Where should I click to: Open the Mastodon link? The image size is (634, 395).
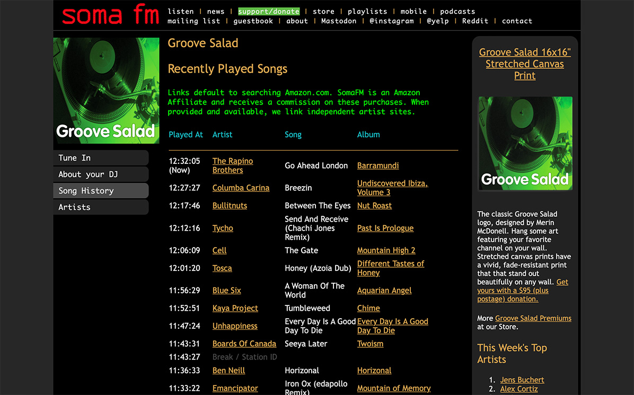[x=339, y=21]
